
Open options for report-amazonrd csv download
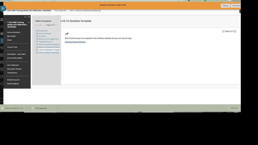click(26, 108)
